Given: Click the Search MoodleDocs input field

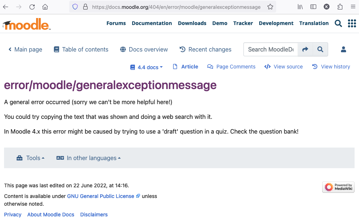Looking at the screenshot, I should pyautogui.click(x=271, y=49).
